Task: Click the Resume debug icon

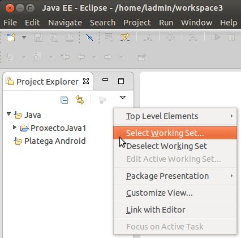Action: coord(216,37)
